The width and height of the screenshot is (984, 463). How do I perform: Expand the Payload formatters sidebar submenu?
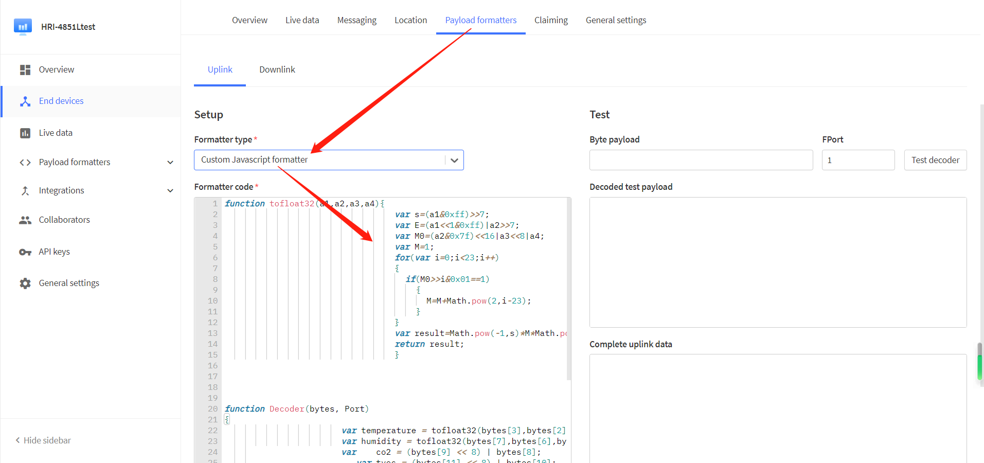click(x=170, y=163)
